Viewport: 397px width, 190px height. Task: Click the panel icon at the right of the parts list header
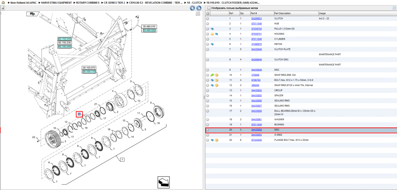click(394, 8)
